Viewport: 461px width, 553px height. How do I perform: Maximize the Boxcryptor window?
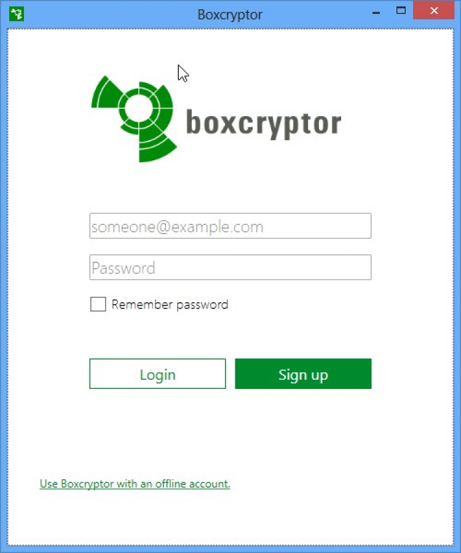coord(401,10)
